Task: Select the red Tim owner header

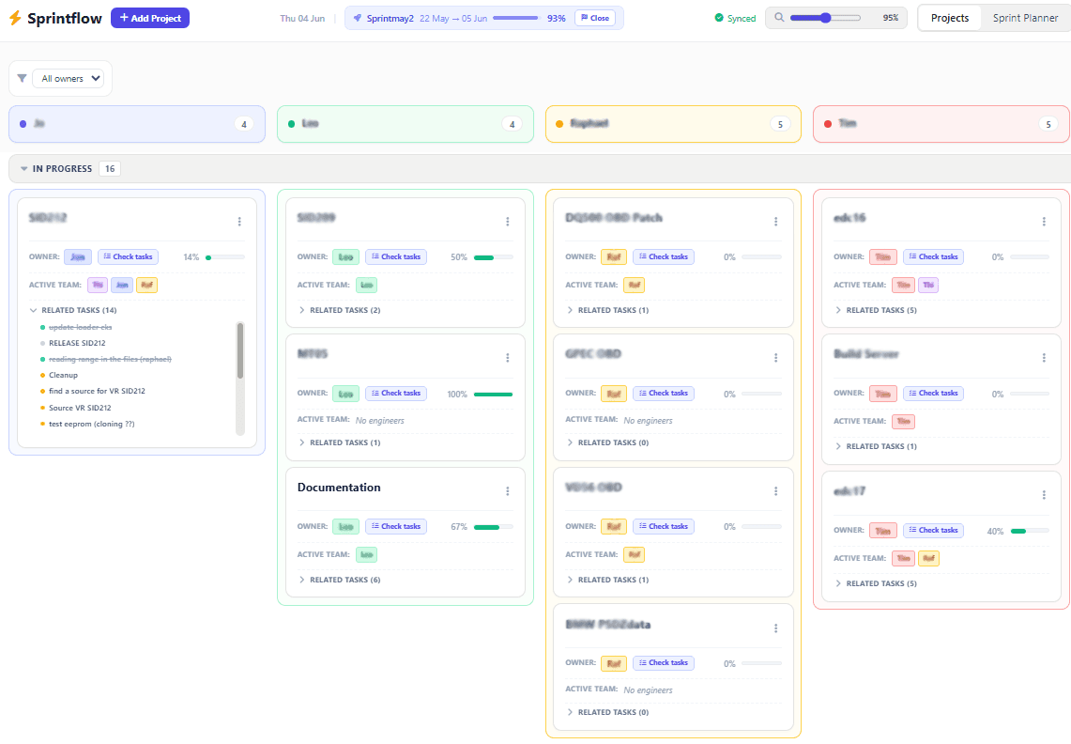Action: [941, 124]
